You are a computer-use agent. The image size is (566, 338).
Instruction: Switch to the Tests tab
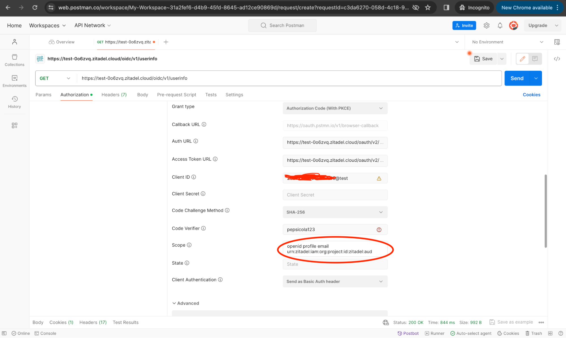pos(210,95)
